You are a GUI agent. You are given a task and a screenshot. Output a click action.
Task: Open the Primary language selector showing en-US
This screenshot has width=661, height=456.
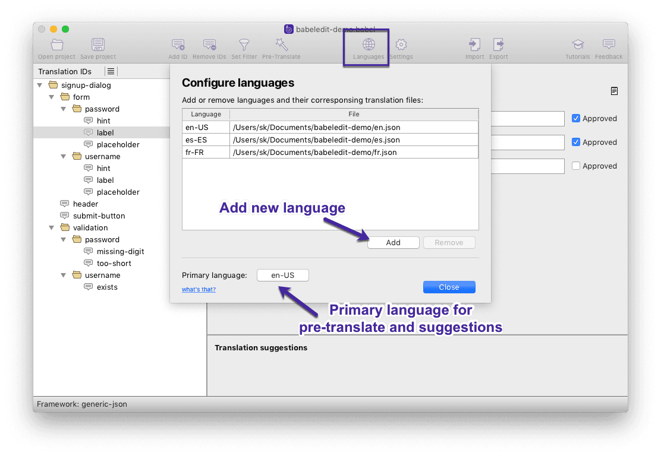point(283,275)
